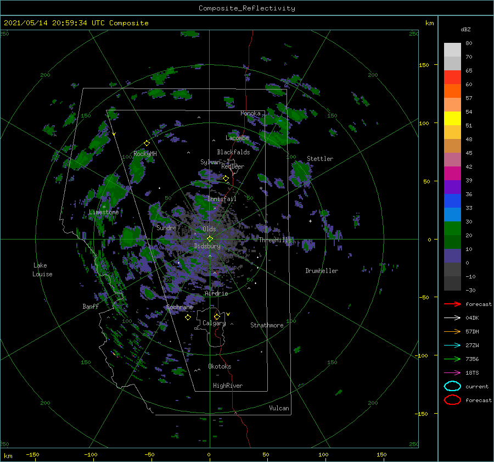Click the Limestone label

[104, 212]
